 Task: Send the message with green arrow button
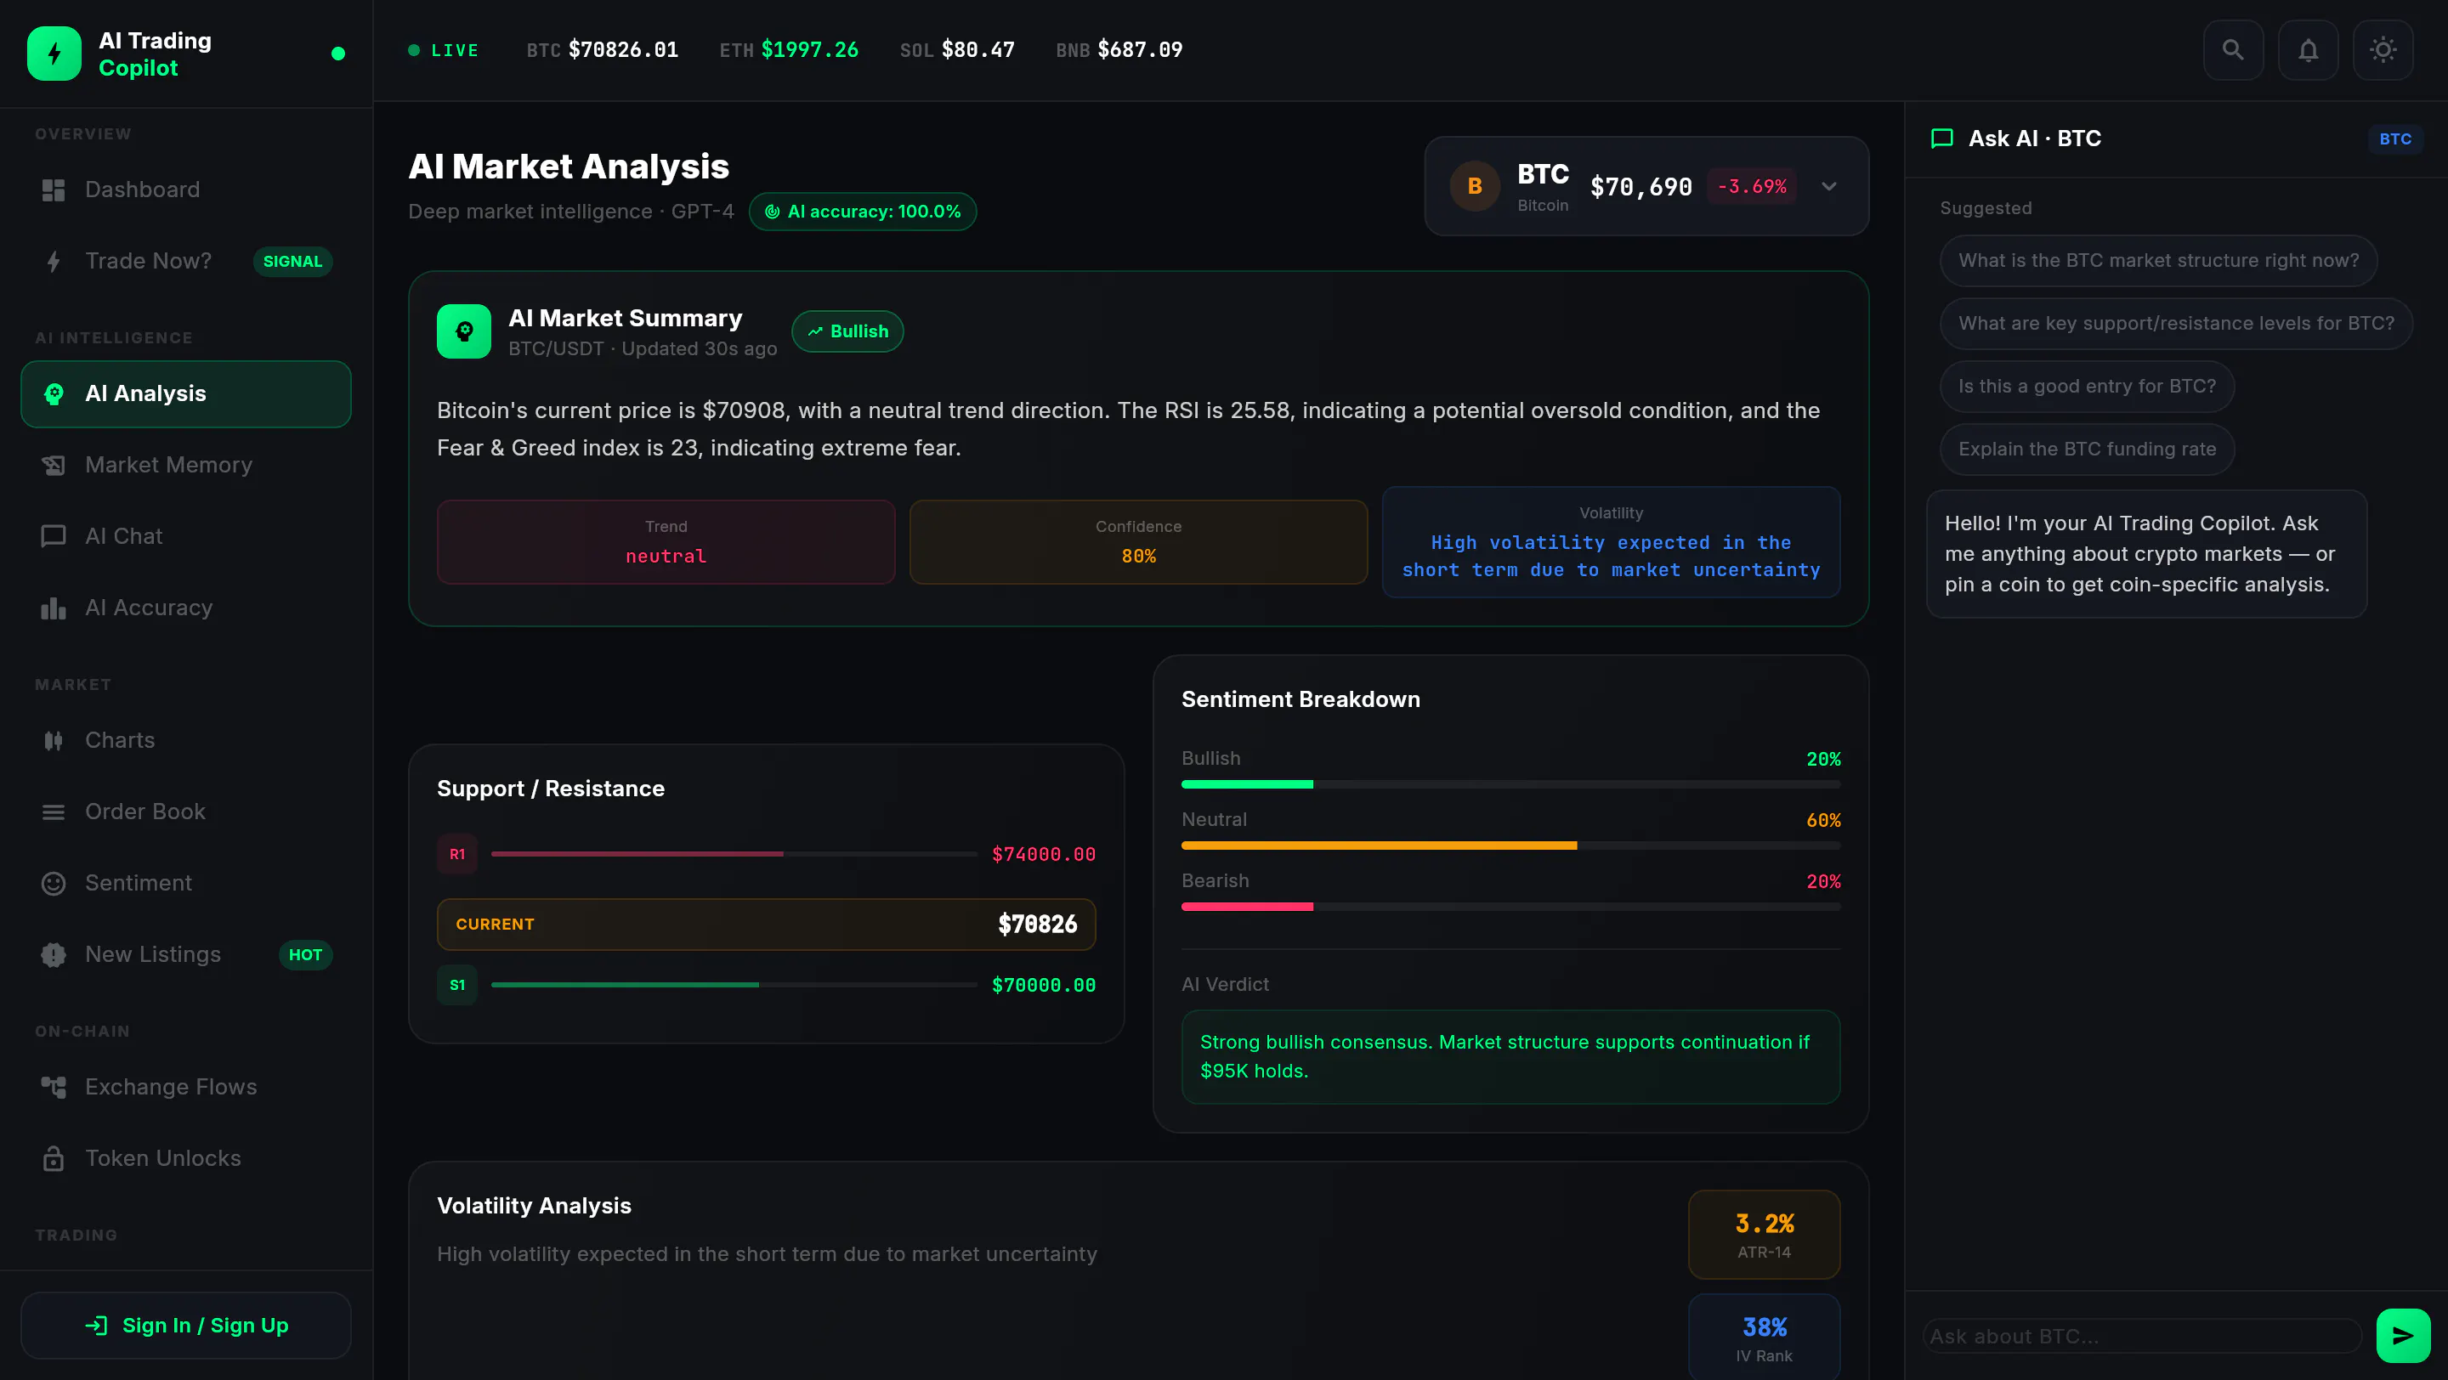(x=2403, y=1335)
